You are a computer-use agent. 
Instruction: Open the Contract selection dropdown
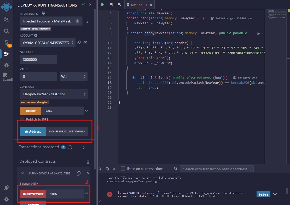click(54, 94)
